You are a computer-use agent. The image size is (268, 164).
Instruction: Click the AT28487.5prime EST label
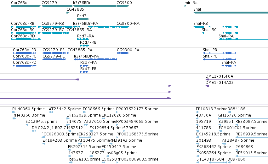(x=238, y=140)
